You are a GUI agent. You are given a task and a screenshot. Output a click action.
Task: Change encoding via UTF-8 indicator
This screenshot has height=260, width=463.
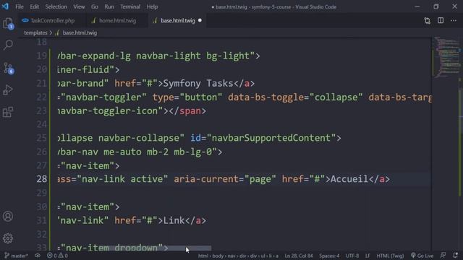[352, 256]
